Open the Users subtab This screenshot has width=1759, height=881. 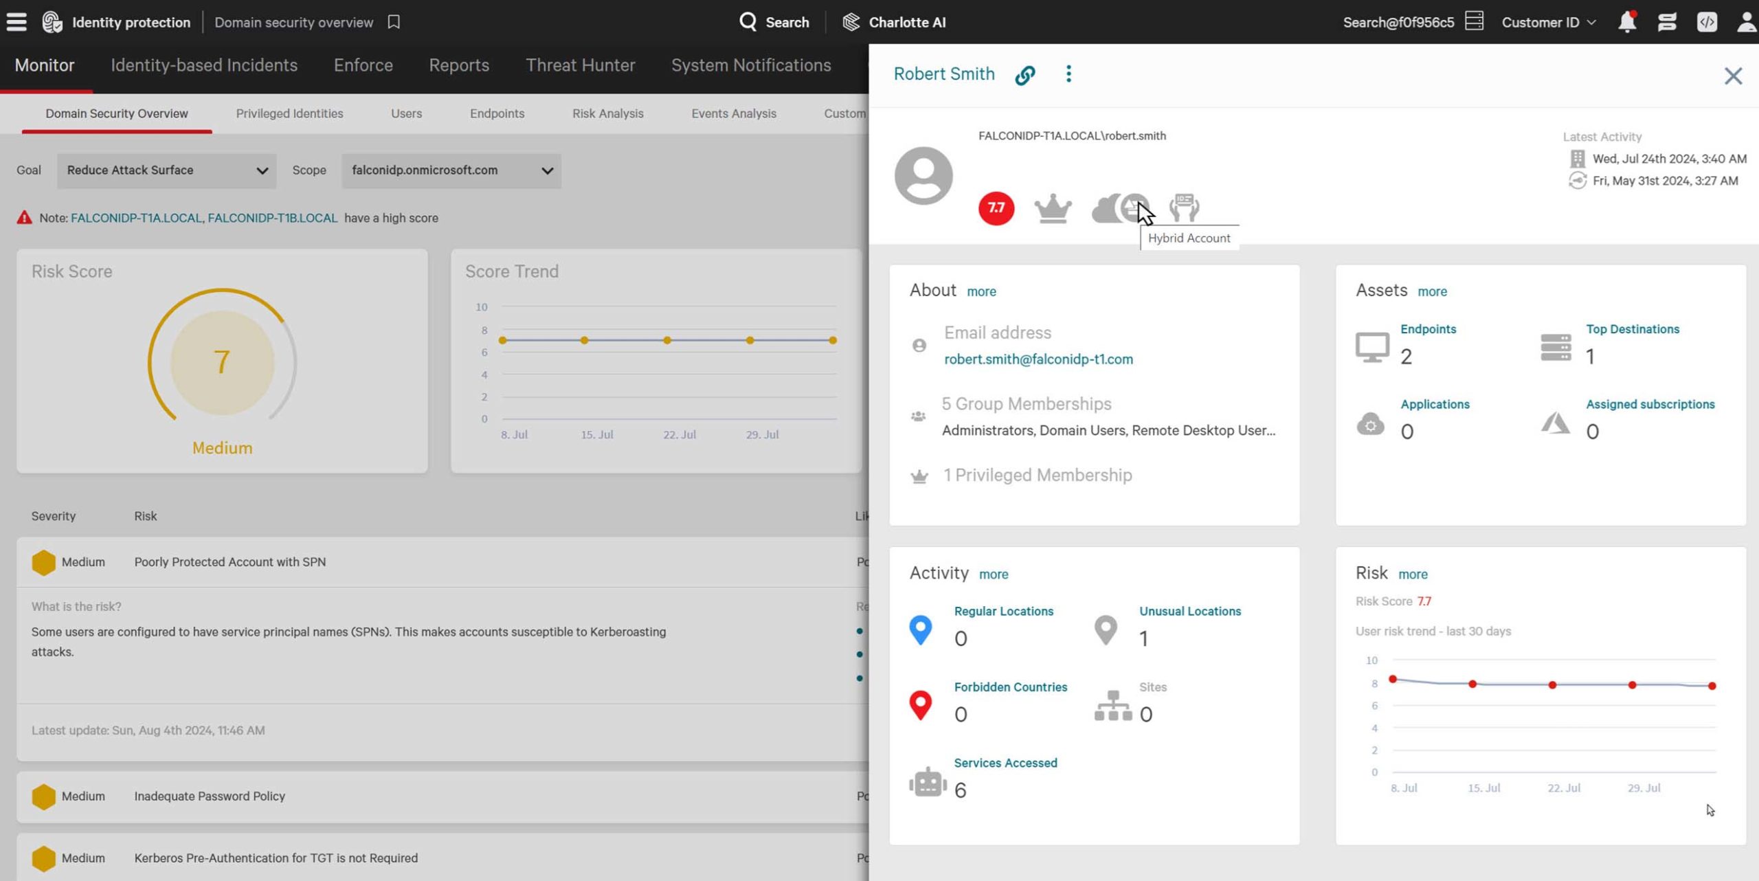pos(406,113)
